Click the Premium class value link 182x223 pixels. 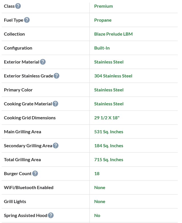click(x=103, y=6)
